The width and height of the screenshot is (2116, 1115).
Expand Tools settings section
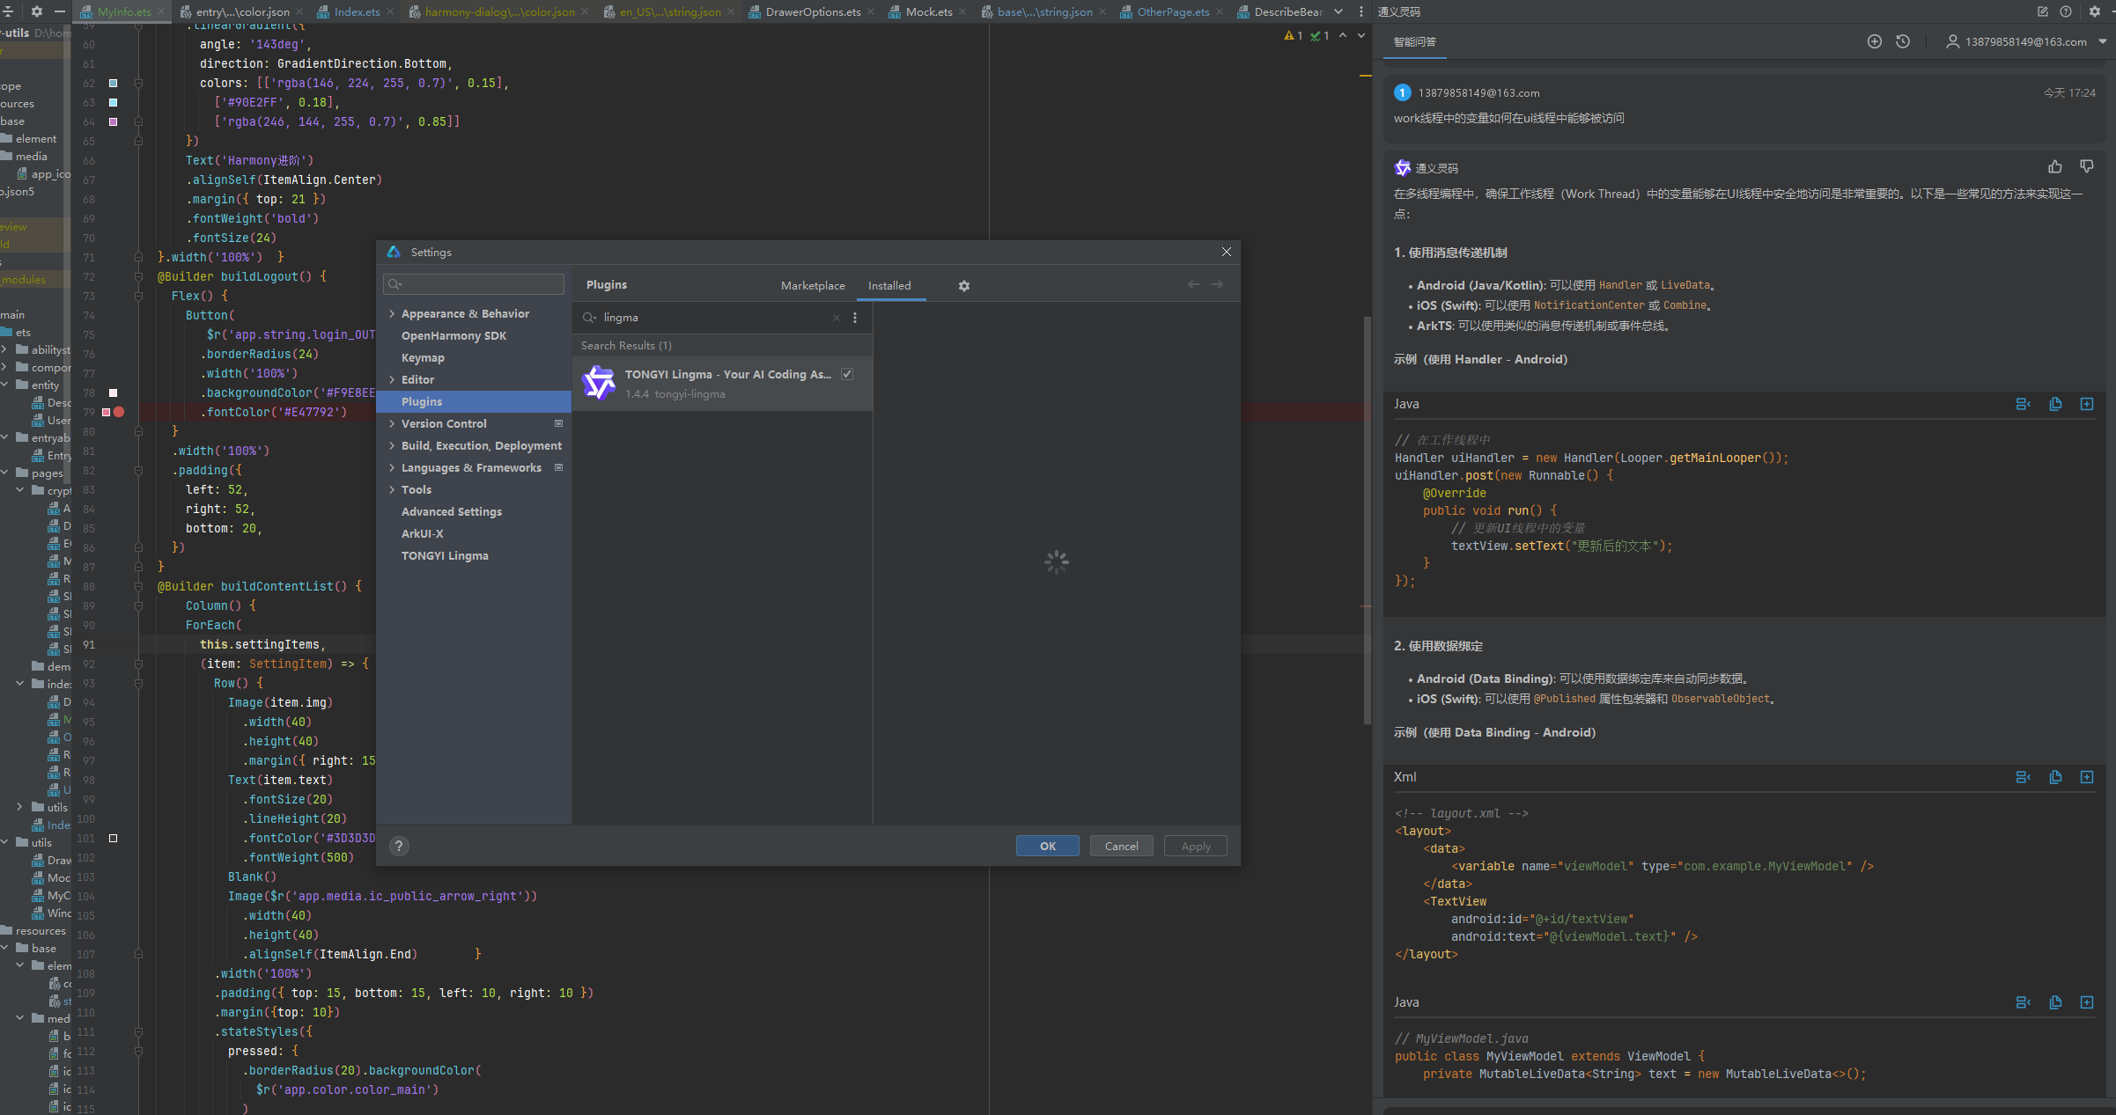(392, 490)
